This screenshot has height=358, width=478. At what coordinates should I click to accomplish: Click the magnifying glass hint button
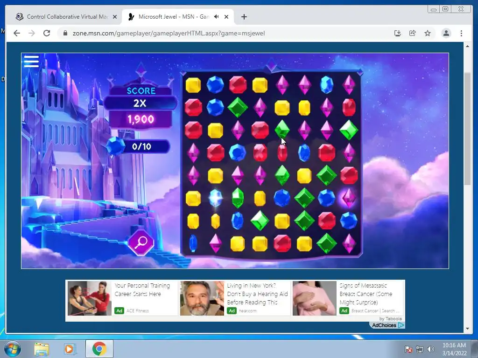pos(141,242)
